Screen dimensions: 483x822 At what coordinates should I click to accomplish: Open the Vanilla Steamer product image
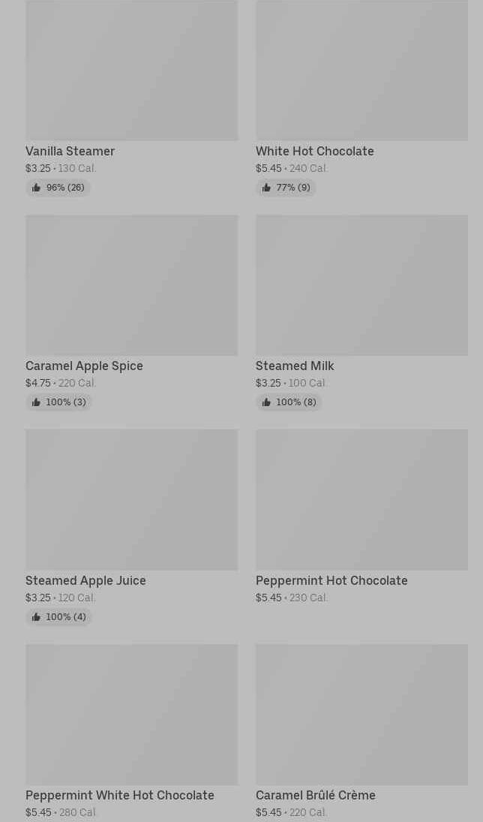[131, 71]
